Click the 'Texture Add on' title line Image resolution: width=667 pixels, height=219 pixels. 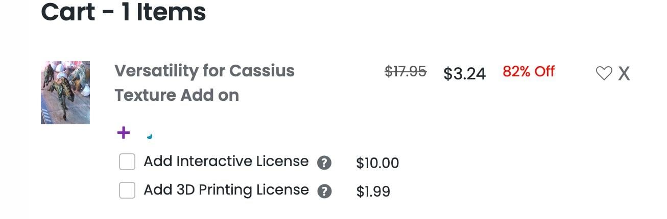point(177,95)
